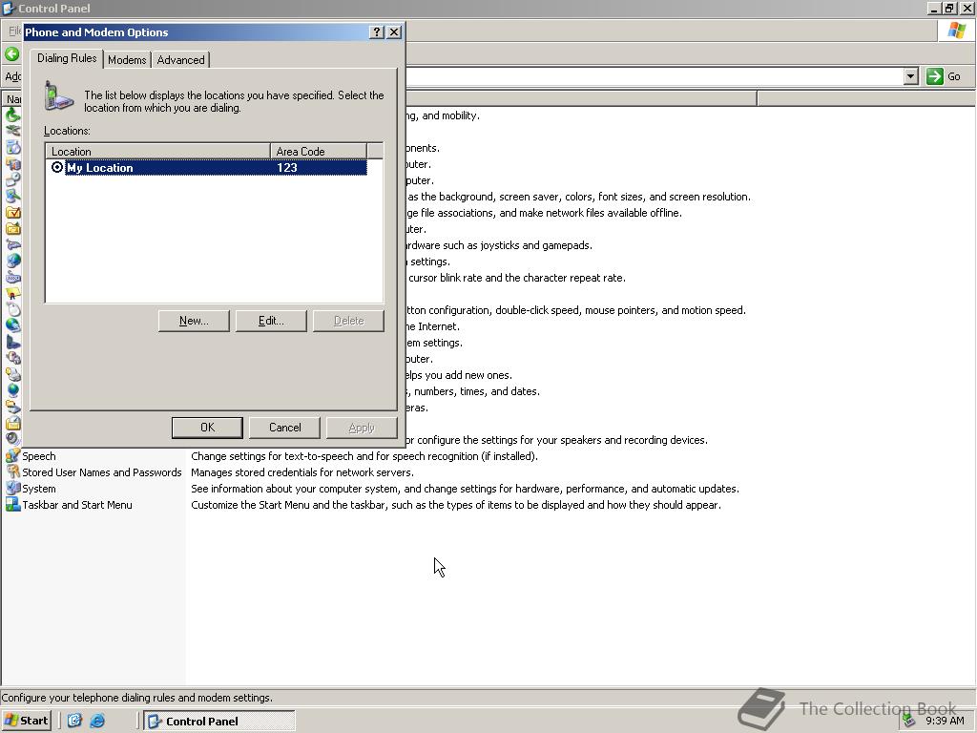
Task: Click Taskbar and Start Menu label
Action: [77, 505]
